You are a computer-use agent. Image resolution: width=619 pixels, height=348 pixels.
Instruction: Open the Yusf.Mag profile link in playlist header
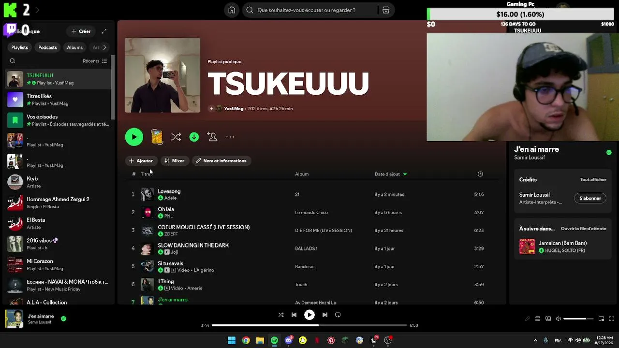coord(234,109)
